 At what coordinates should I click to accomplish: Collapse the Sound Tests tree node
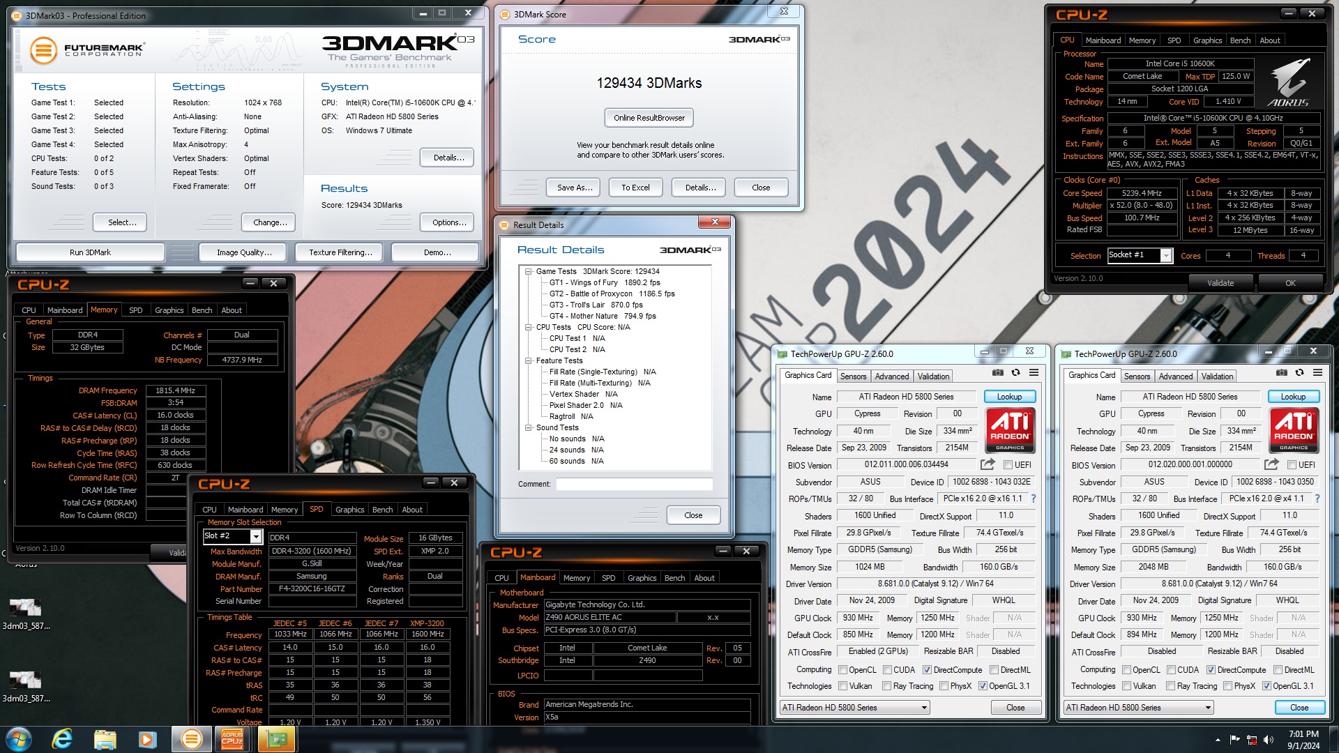529,428
